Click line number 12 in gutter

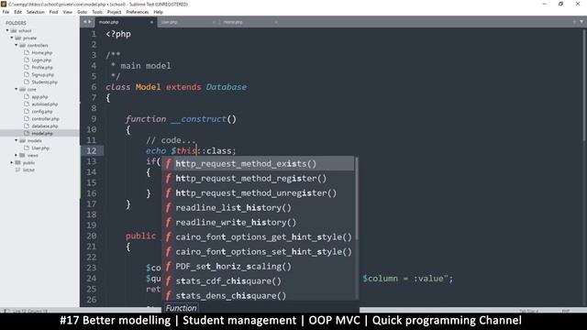tap(92, 150)
